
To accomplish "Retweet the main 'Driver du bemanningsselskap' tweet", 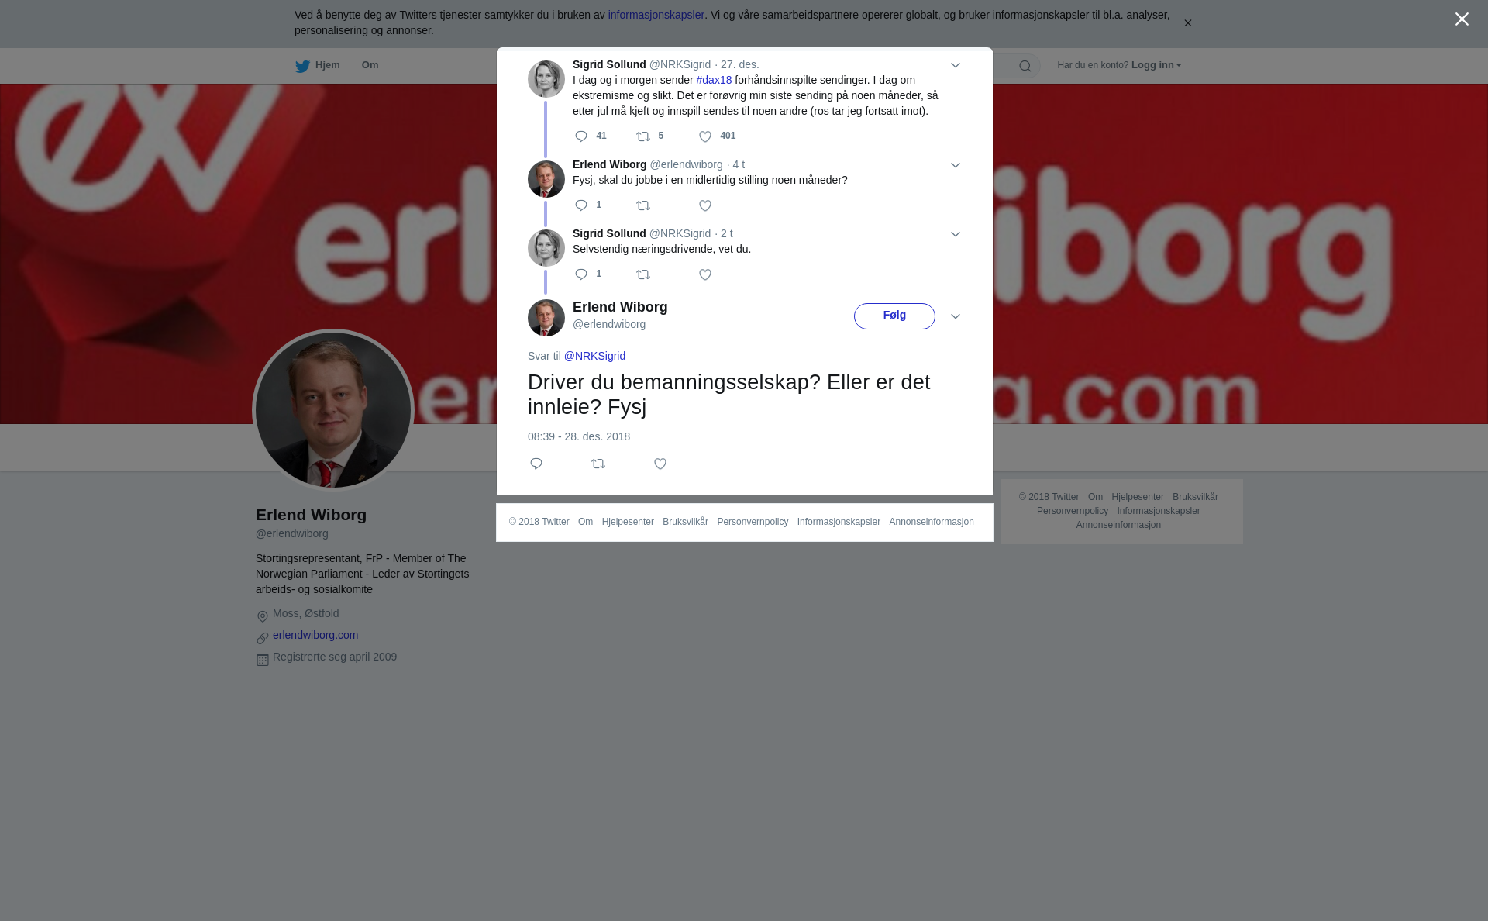I will pos(598,464).
